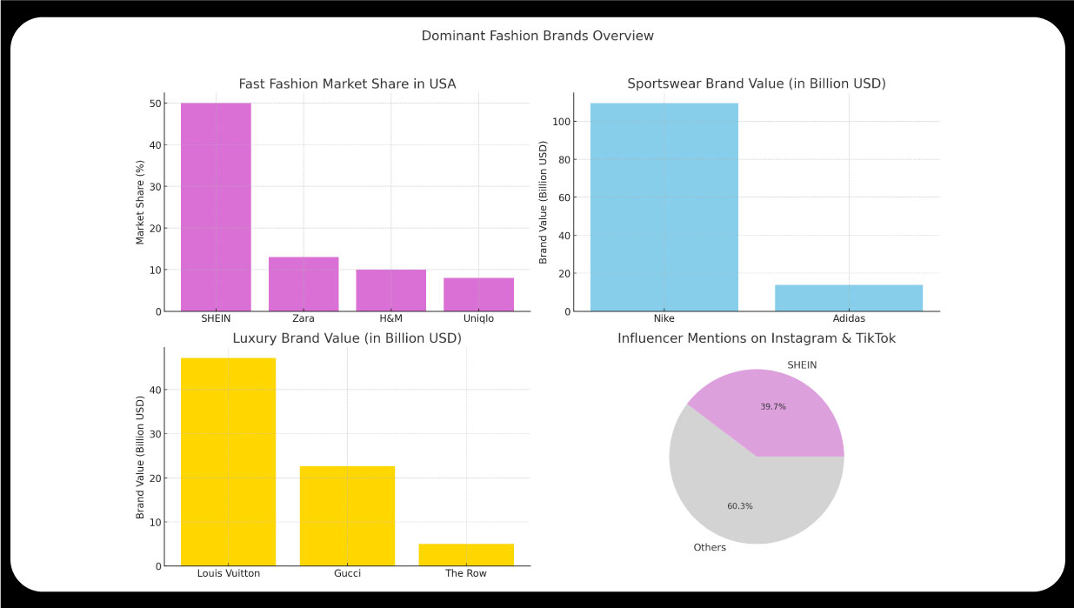Click the Adidas brand value bar

point(849,298)
